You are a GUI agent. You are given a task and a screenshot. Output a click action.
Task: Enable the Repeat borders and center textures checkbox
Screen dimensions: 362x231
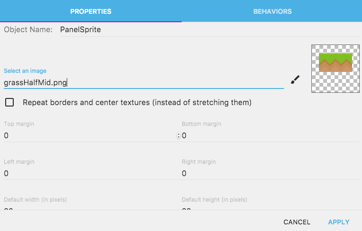pyautogui.click(x=9, y=102)
